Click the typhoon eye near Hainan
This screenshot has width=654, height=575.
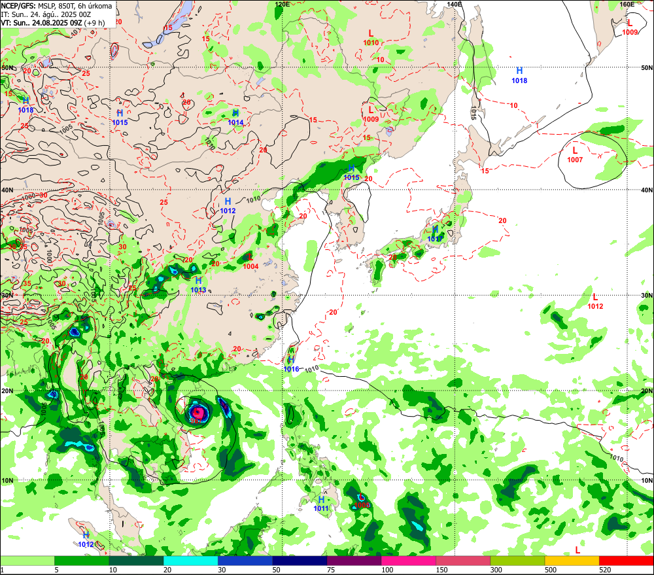pos(198,413)
